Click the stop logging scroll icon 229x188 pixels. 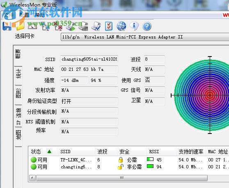(x=83, y=26)
